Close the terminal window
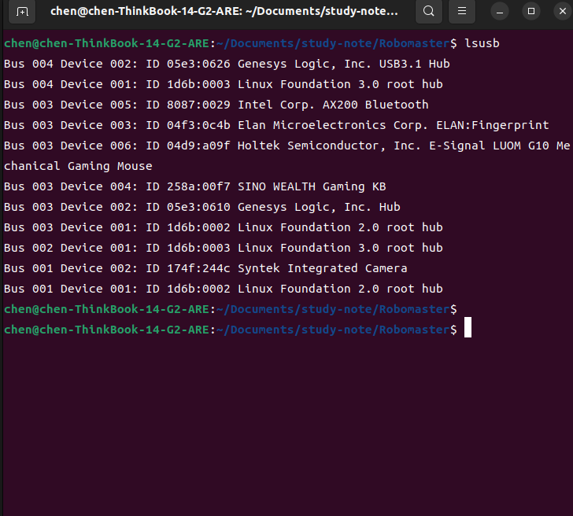 tap(561, 12)
